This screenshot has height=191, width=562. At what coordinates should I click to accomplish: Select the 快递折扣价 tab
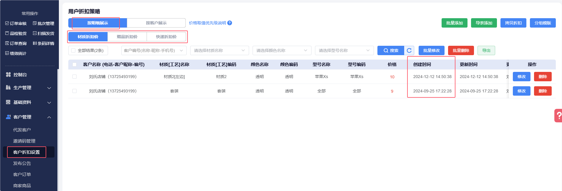pyautogui.click(x=166, y=37)
